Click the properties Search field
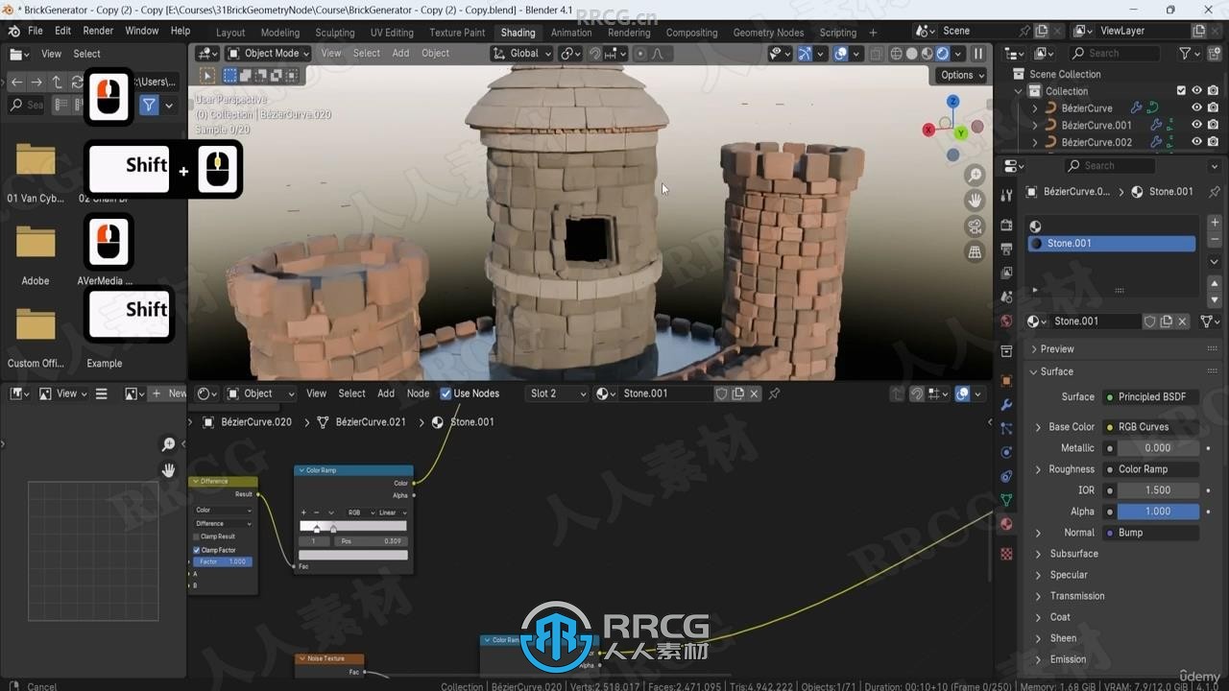Screen dimensions: 1229x691 coord(1110,166)
